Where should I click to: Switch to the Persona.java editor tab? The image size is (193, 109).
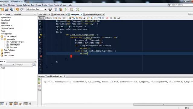tap(59, 15)
